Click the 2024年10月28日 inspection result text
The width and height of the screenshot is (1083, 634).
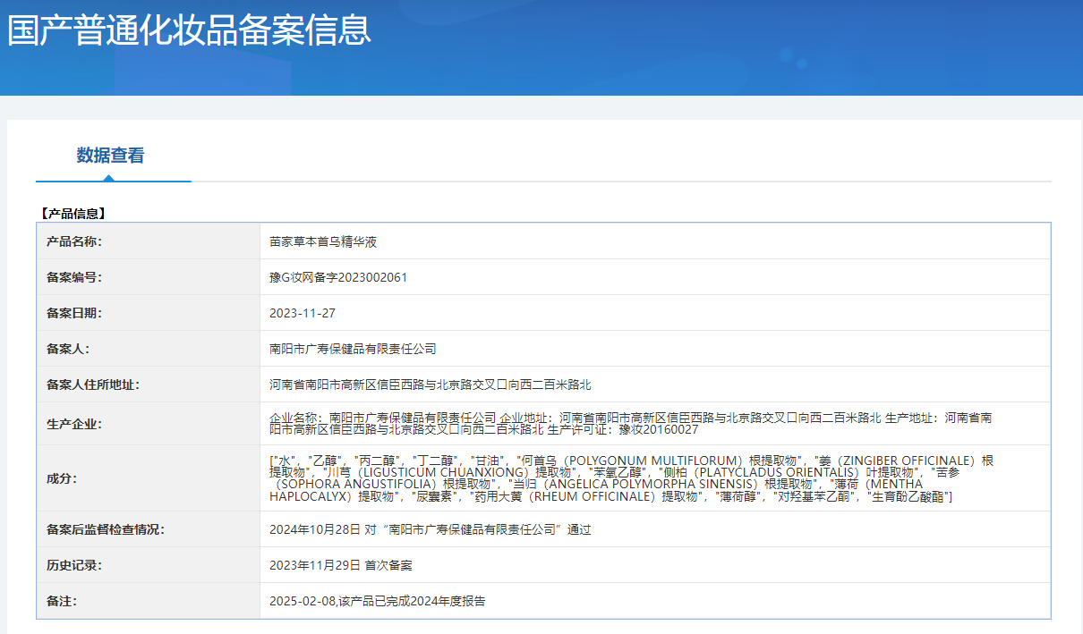[431, 529]
